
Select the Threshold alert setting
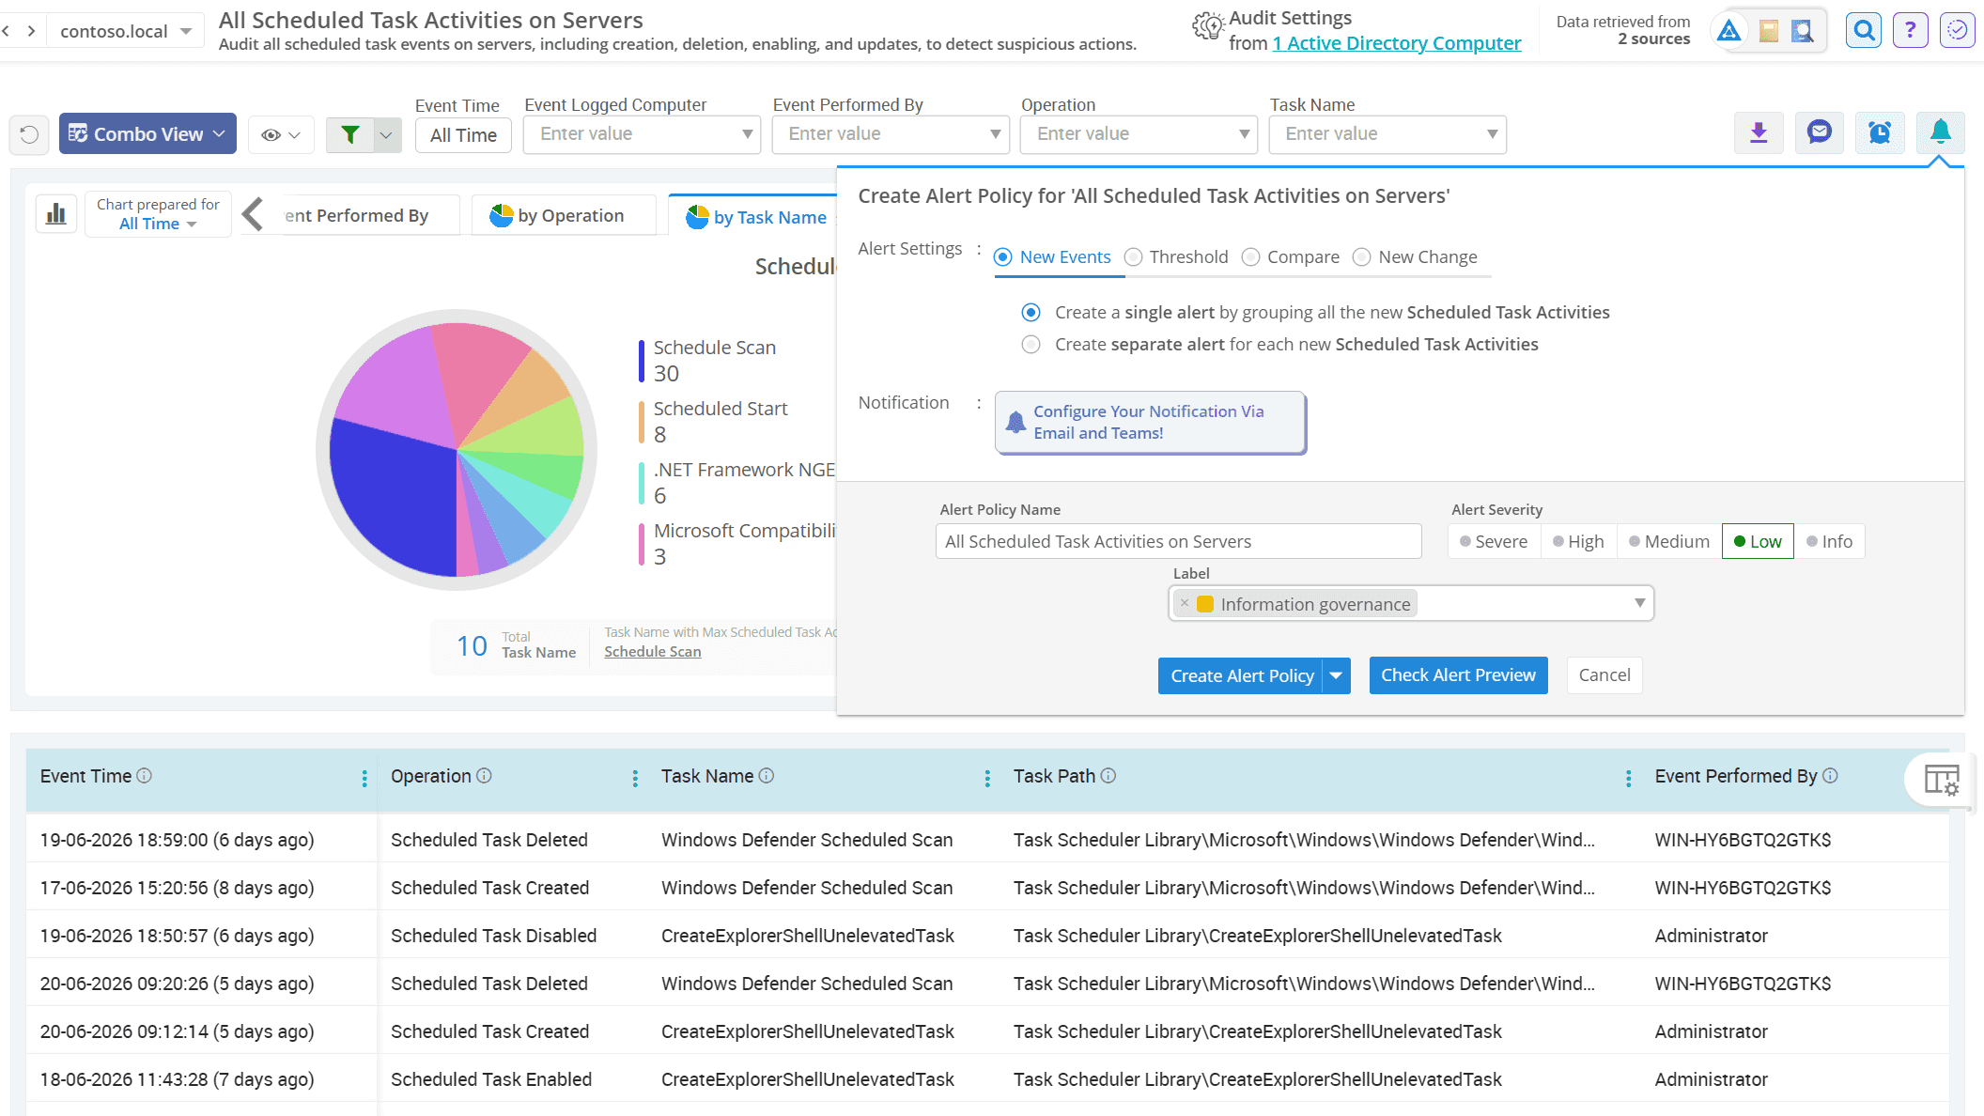(1176, 256)
